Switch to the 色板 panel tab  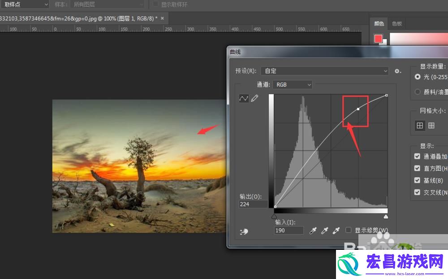[397, 23]
